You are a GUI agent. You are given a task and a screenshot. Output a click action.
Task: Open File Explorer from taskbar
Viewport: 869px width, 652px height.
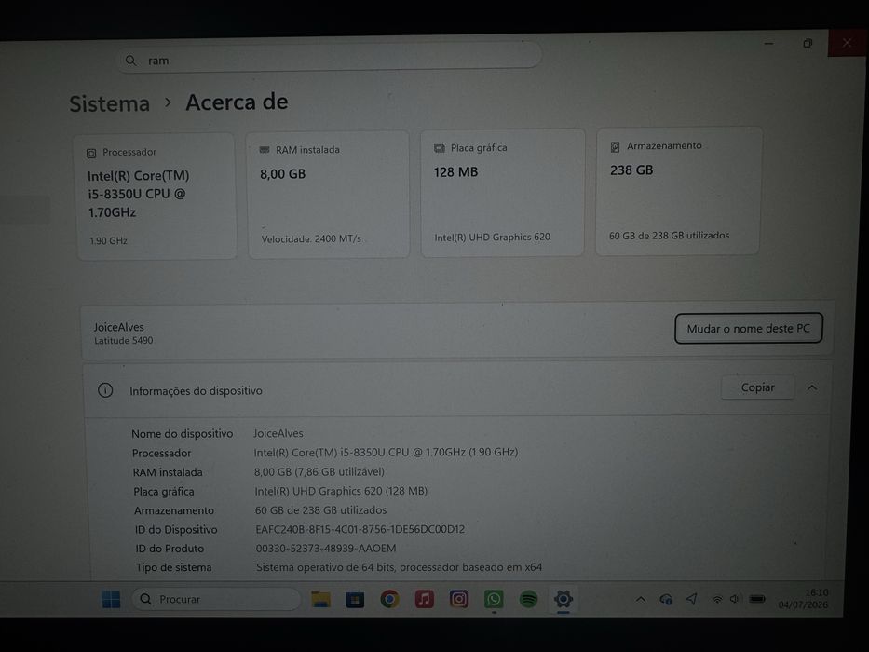click(320, 599)
